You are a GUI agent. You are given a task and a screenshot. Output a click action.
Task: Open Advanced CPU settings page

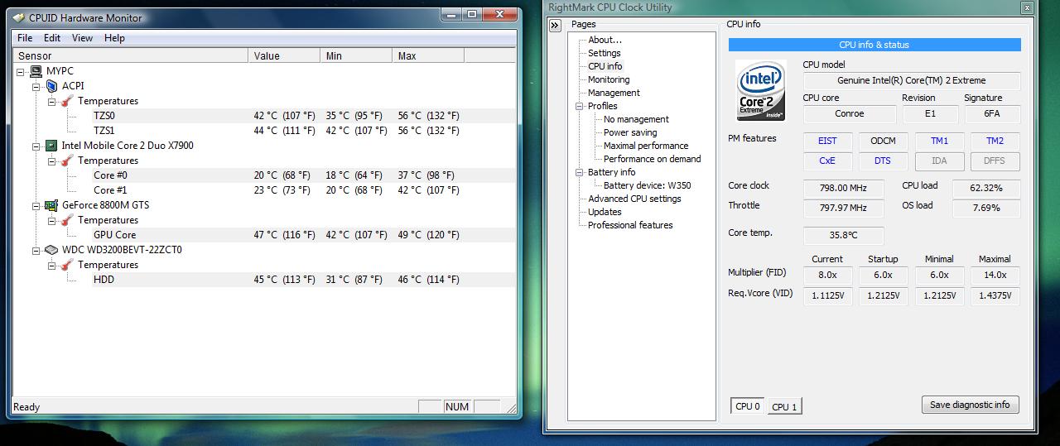point(634,199)
